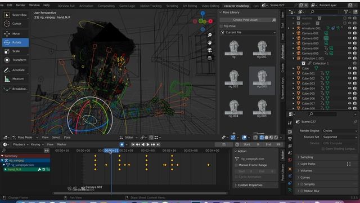This screenshot has height=203, width=360.
Task: Switch to UV Editing workspace tab
Action: [190, 6]
